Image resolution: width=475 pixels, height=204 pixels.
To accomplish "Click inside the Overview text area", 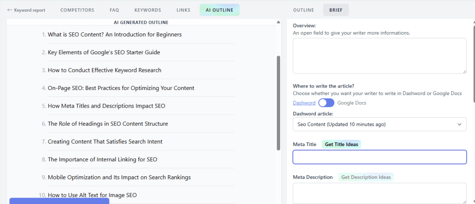I will click(379, 56).
